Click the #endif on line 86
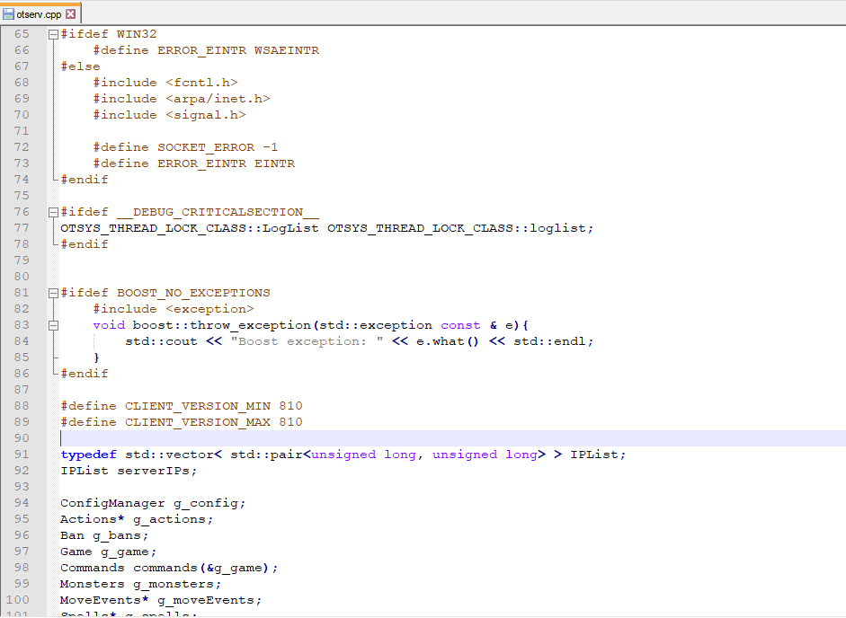This screenshot has width=846, height=618. (85, 374)
